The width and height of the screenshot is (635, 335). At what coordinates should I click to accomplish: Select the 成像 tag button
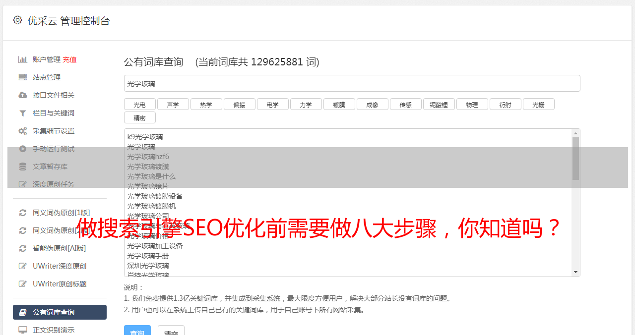click(372, 104)
